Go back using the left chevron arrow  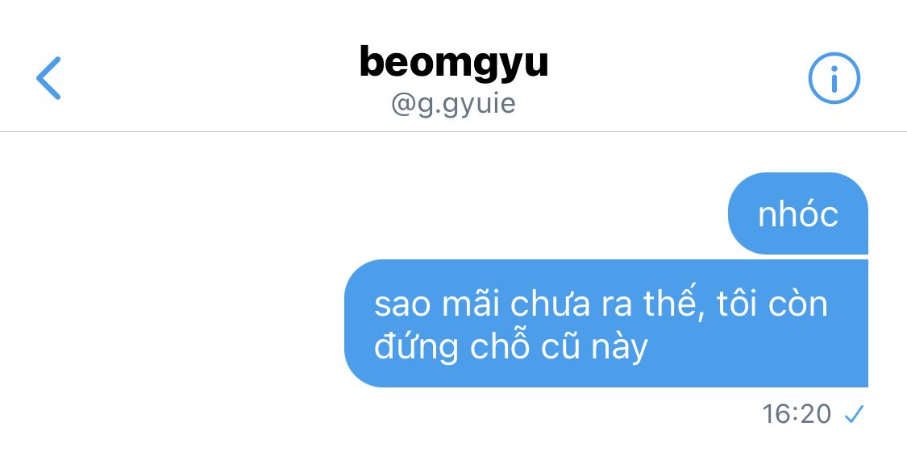[x=48, y=78]
